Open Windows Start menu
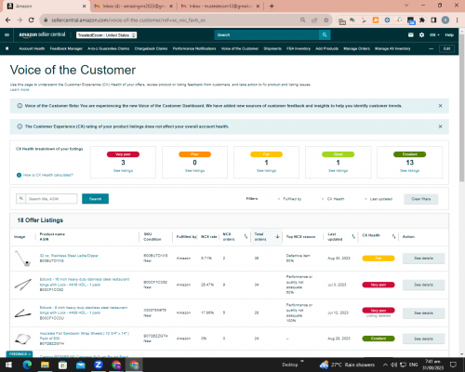 tap(8, 365)
